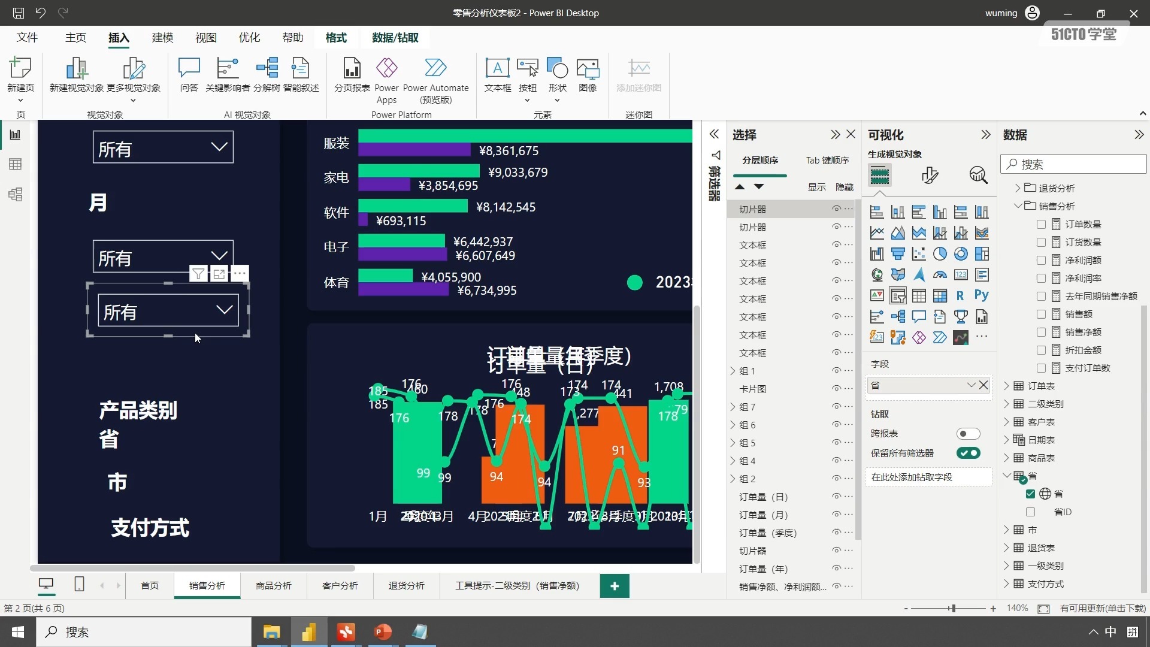Screen dimensions: 1150x647
Task: Click focus mode icon above selected slicer
Action: pos(219,274)
